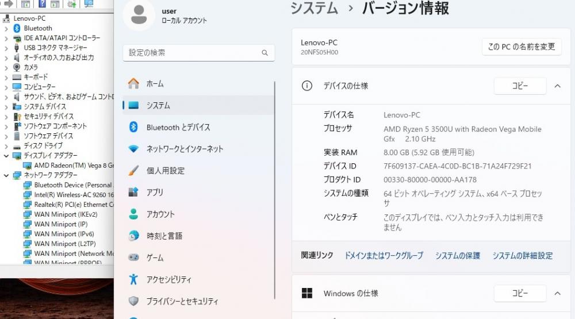Screen dimensions: 575x319
Task: Click the 設定の検索 search field
Action: (x=198, y=53)
